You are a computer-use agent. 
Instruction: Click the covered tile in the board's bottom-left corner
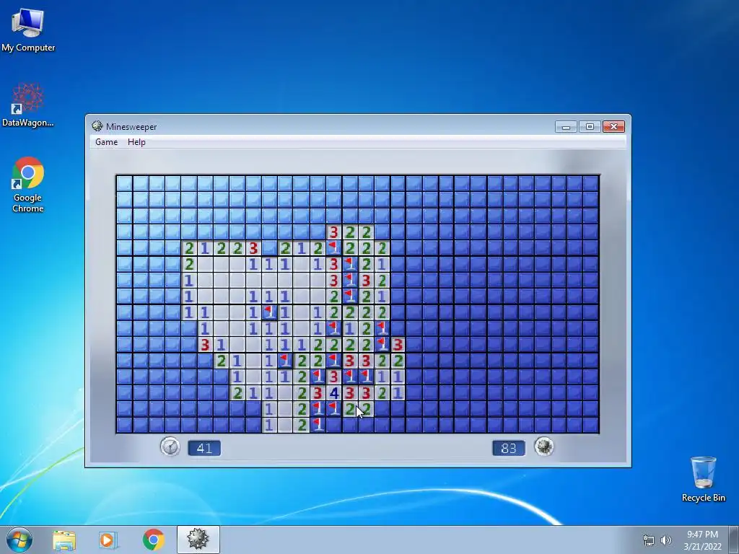124,424
